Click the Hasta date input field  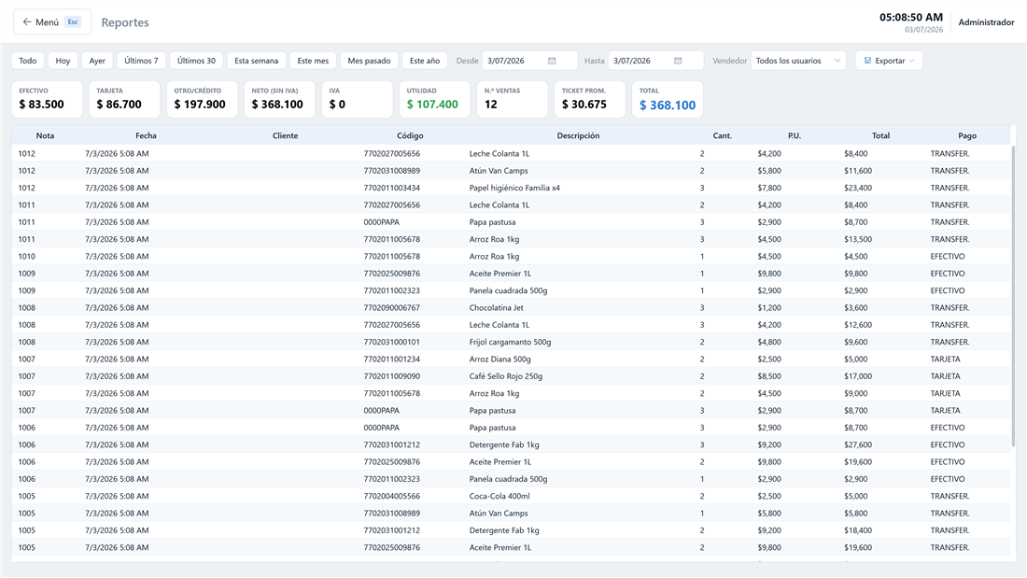tap(655, 61)
